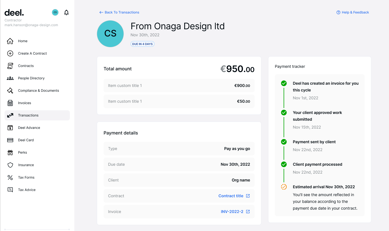Click the Invoices calculator icon
Image resolution: width=389 pixels, height=231 pixels.
10,103
